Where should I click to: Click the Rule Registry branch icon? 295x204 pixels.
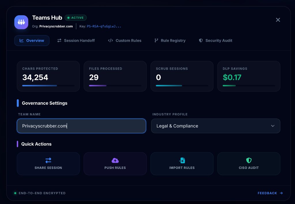click(x=156, y=41)
